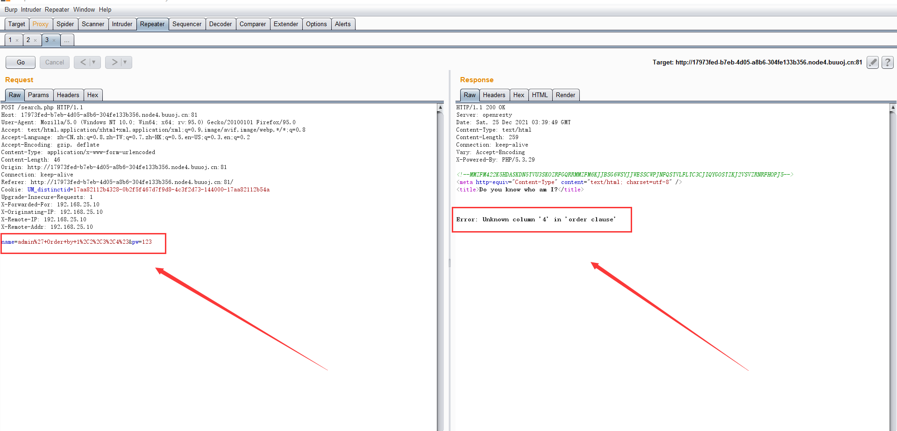Viewport: 897px width, 431px height.
Task: Select Repeater request tab 1
Action: pyautogui.click(x=10, y=40)
